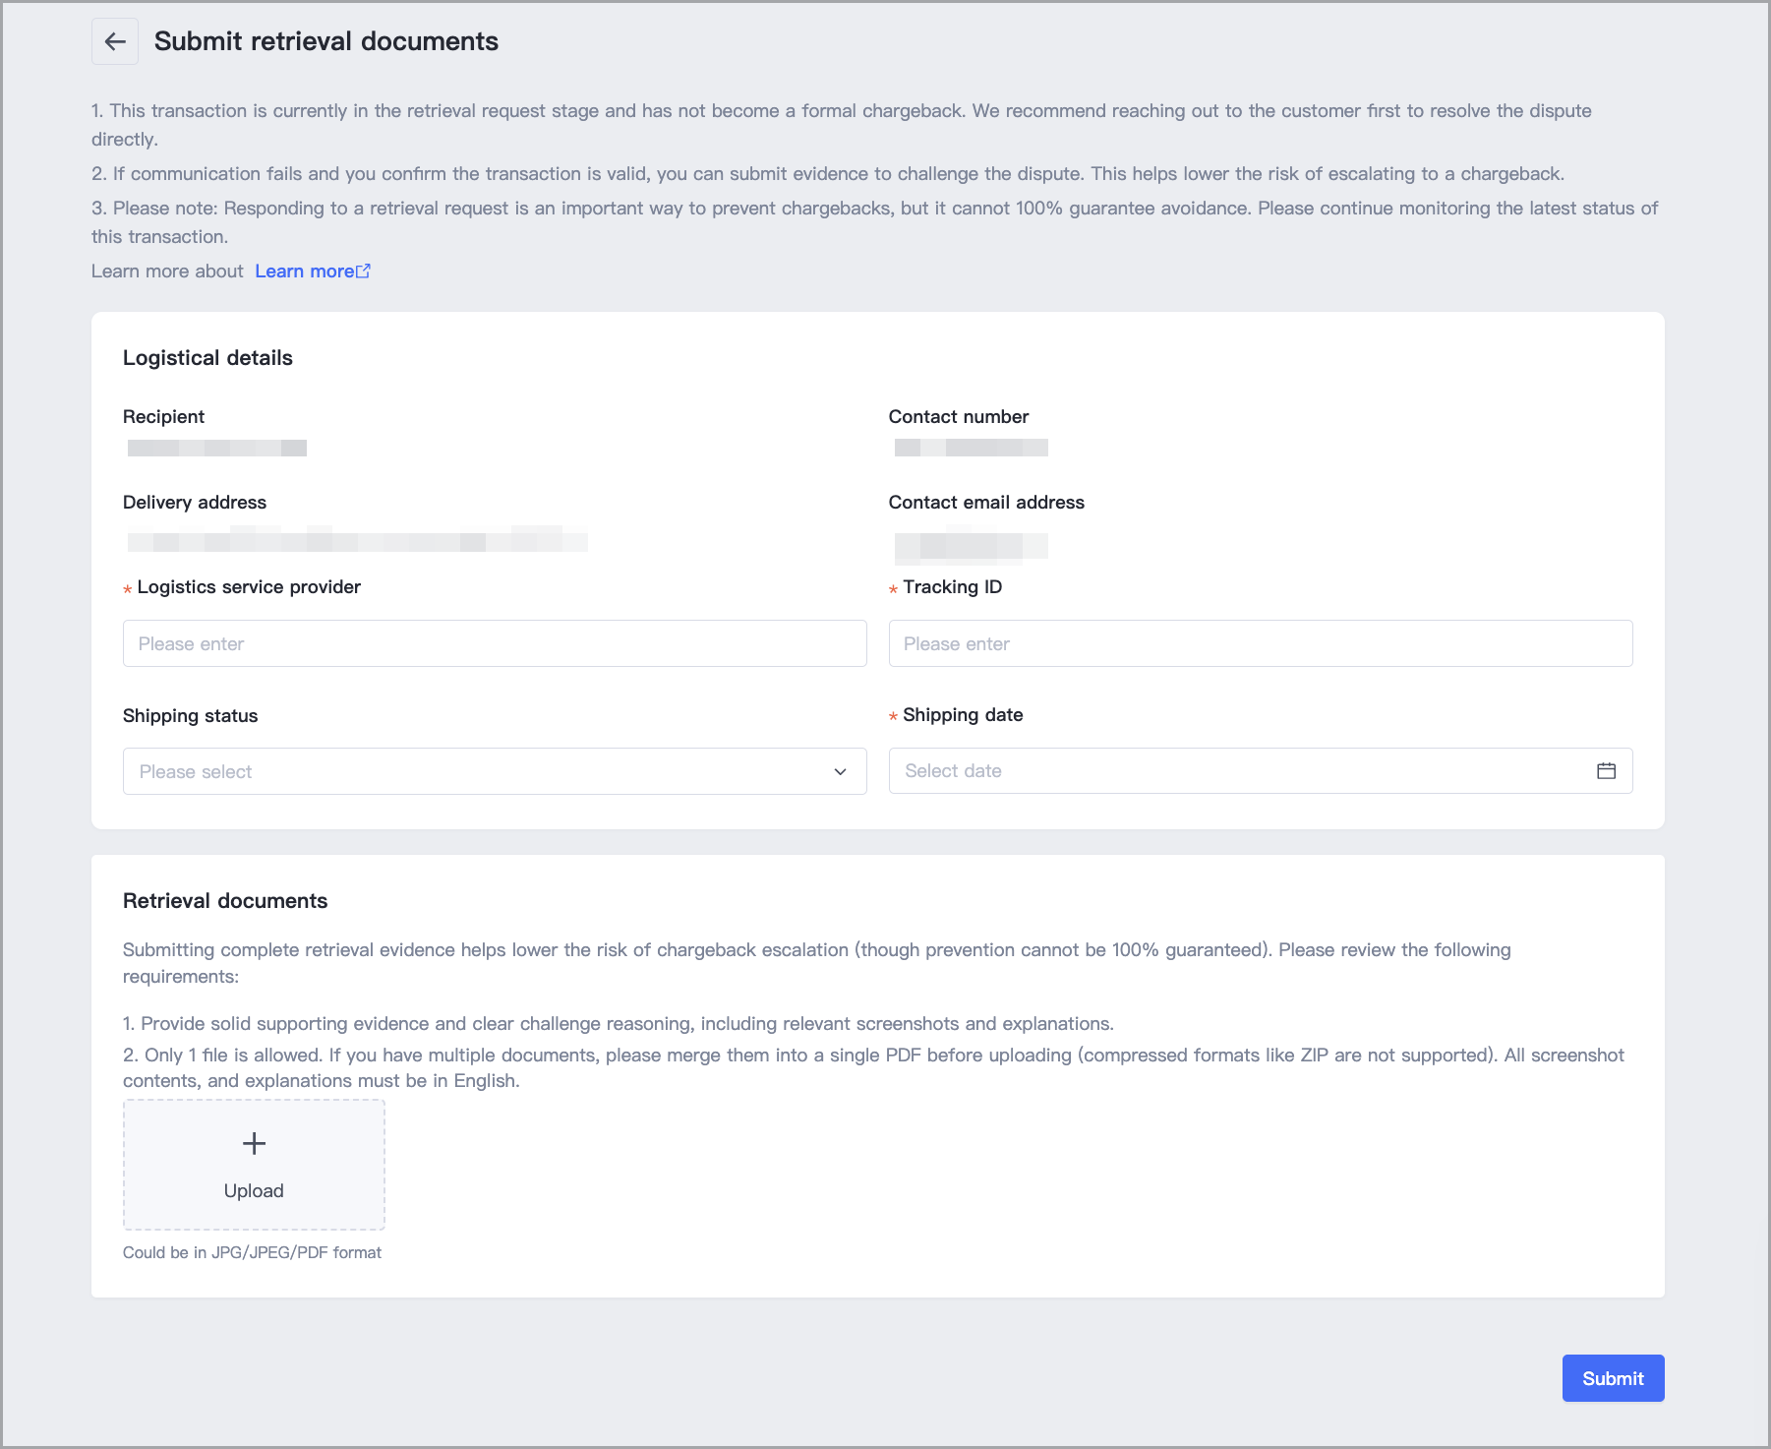1771x1449 pixels.
Task: Click the 'Tracking ID' label
Action: (952, 587)
